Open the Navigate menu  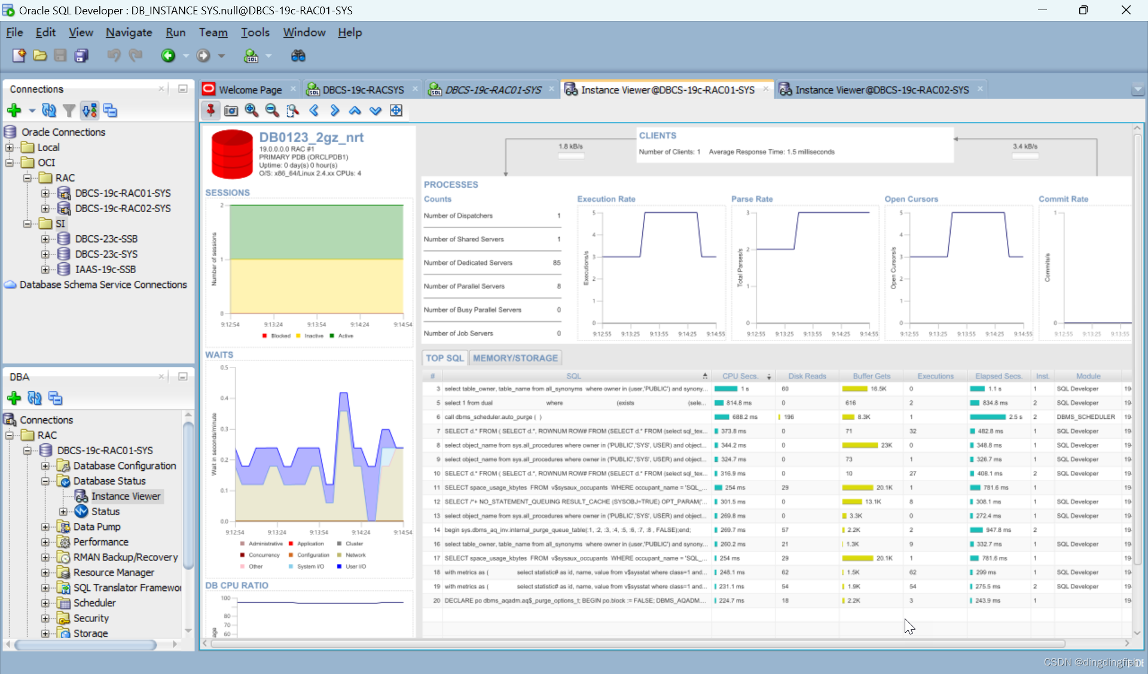129,32
